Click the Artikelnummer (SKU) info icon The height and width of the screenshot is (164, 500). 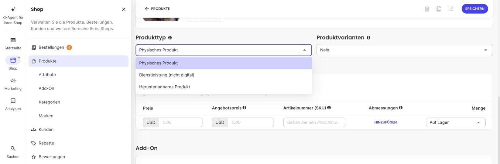coord(329,108)
